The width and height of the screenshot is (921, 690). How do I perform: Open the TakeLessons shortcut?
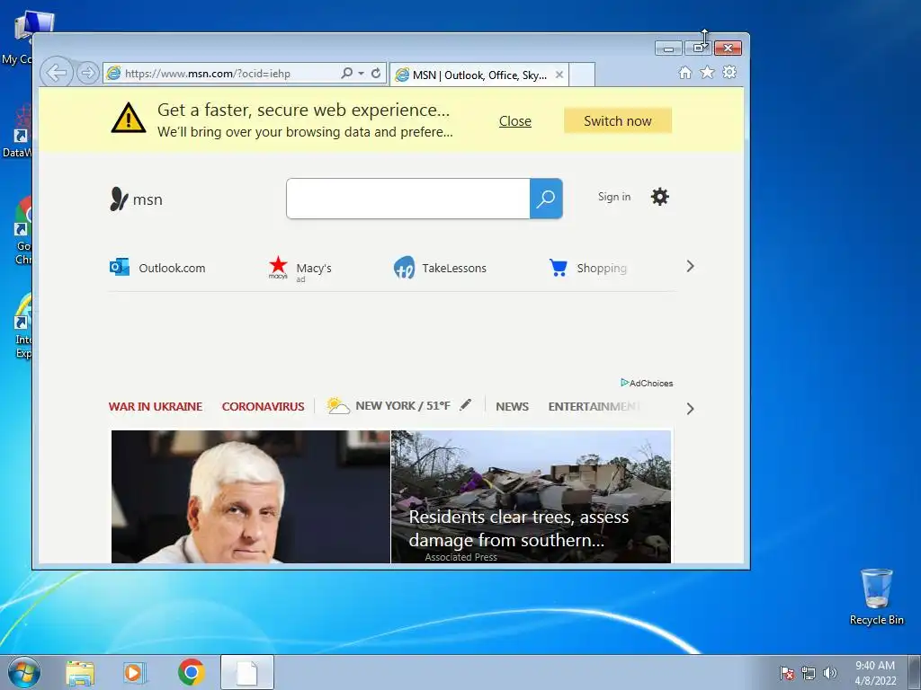[440, 268]
